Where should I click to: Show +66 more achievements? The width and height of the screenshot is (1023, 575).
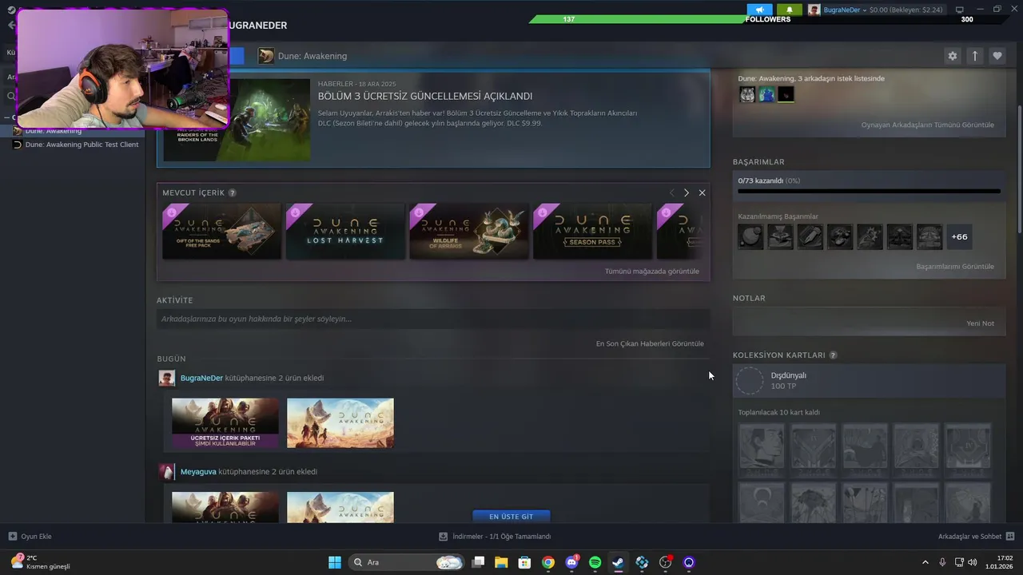pyautogui.click(x=959, y=236)
